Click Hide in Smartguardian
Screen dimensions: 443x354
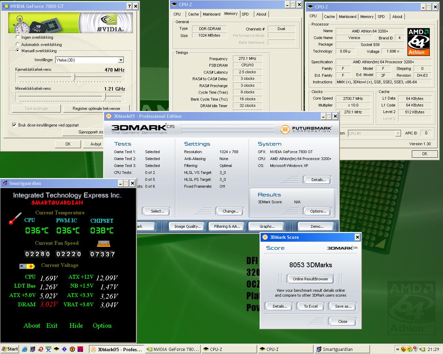tap(76, 326)
